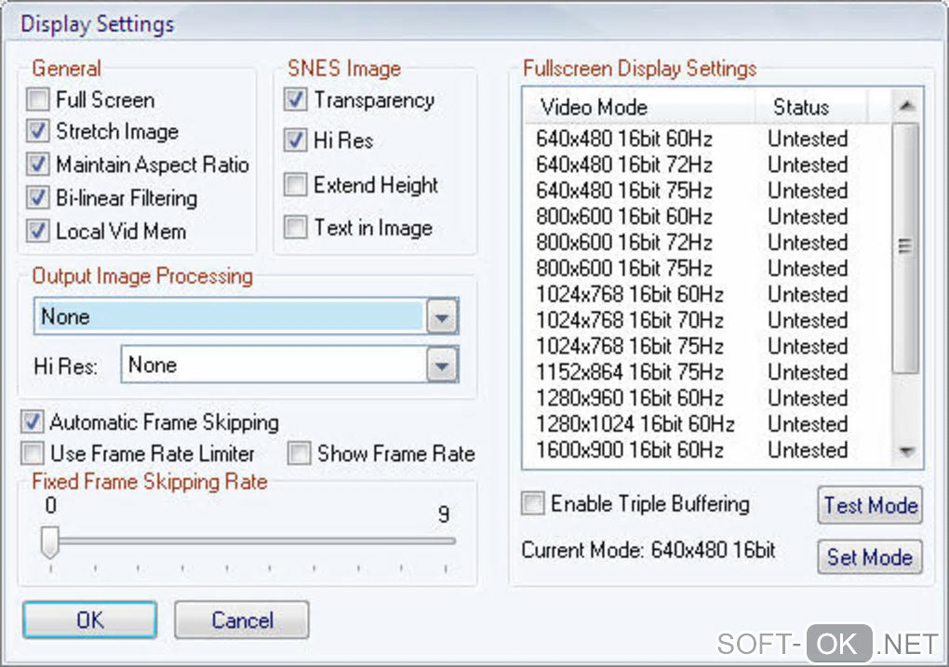The image size is (949, 667).
Task: Confirm settings with OK button
Action: coord(90,620)
